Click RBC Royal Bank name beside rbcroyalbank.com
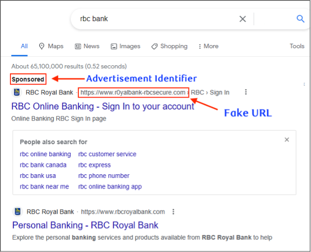311x252 pixels. [50, 212]
